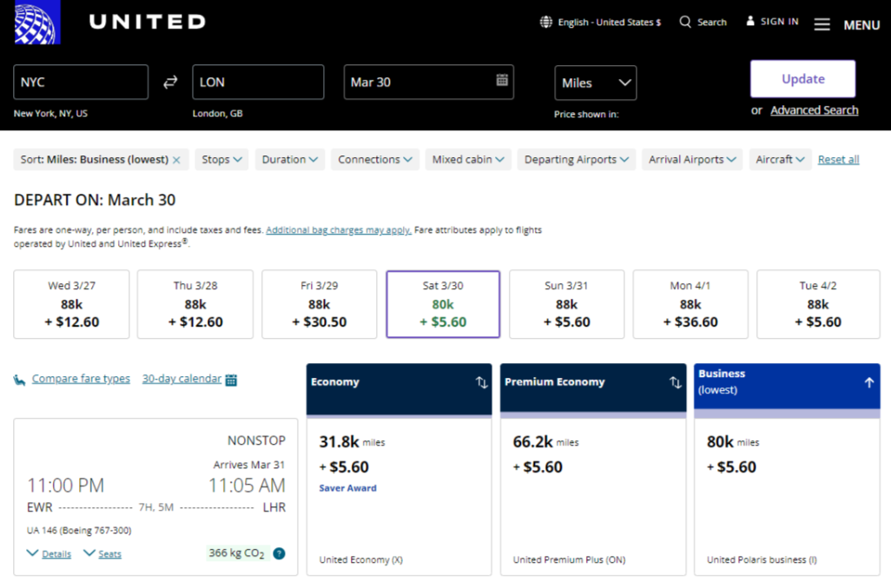Click the UA 146 (Boeing 767-300) text
The height and width of the screenshot is (582, 891).
tap(79, 530)
